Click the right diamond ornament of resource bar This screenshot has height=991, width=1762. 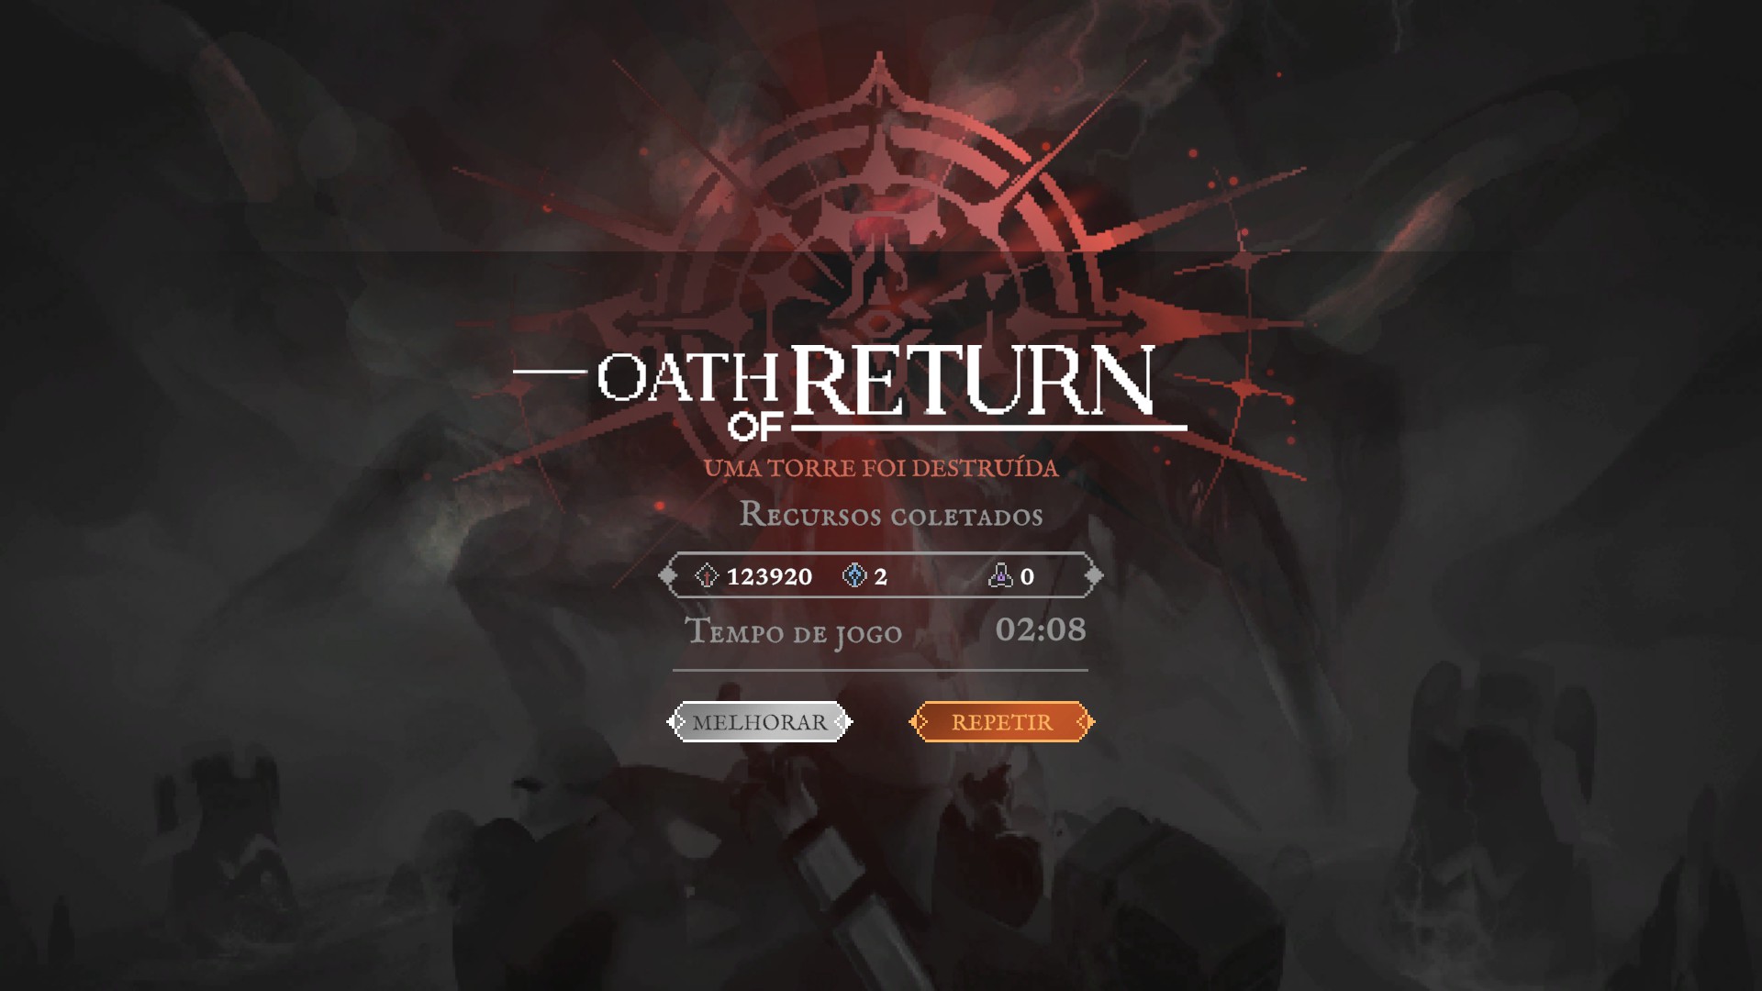[1094, 576]
